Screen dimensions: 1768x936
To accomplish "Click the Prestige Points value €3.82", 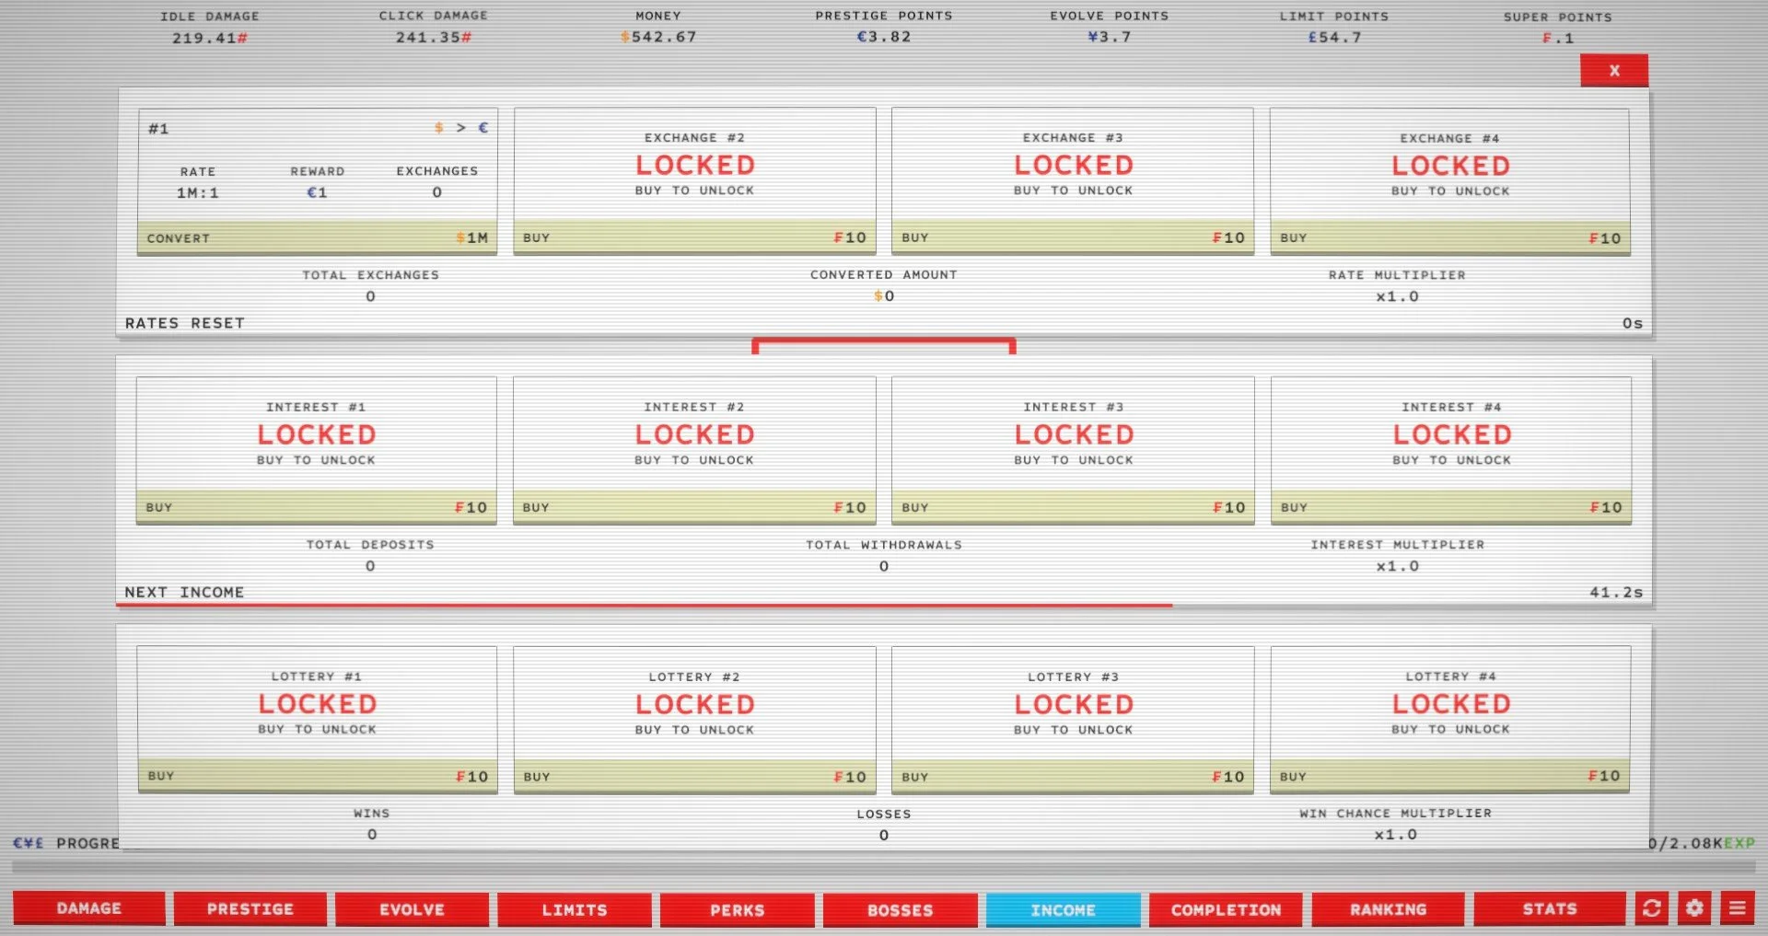I will click(884, 37).
